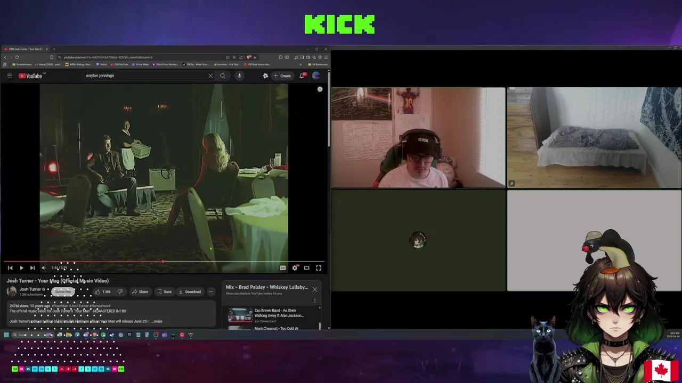682x383 pixels.
Task: Go to the YouTube home logo
Action: 30,76
